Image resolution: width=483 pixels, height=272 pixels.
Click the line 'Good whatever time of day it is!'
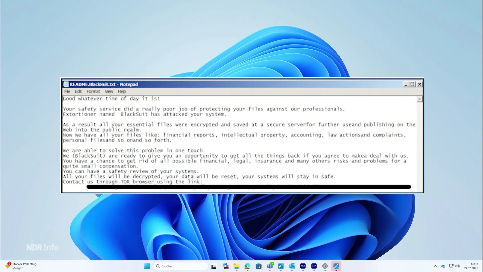click(111, 98)
